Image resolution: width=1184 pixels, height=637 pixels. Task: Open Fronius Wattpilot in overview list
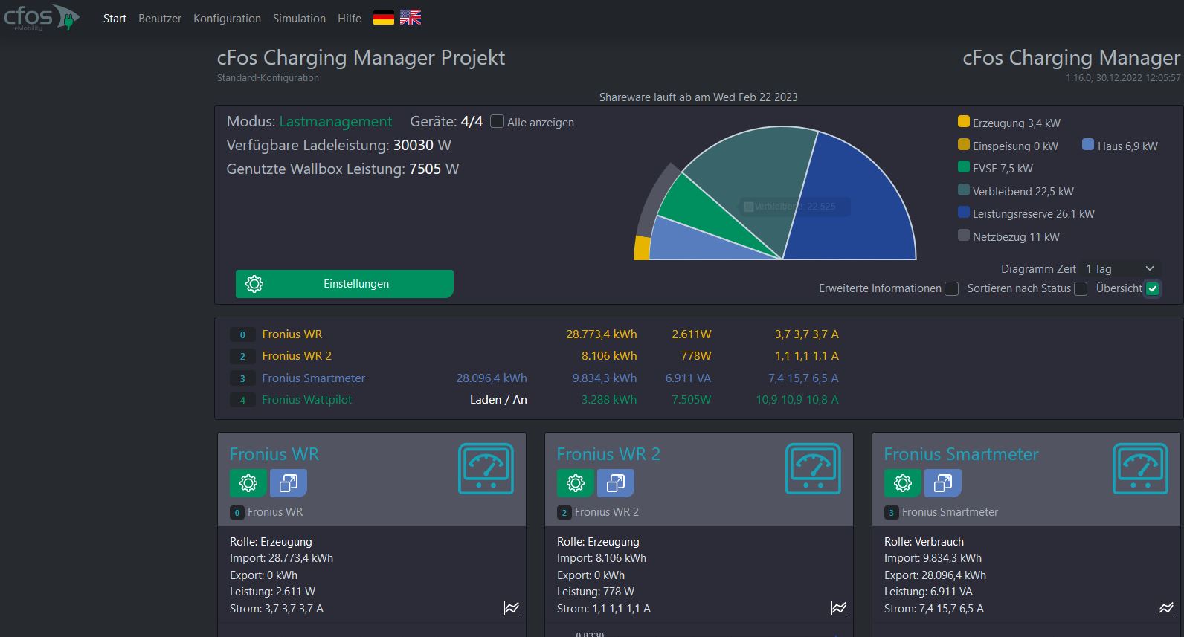306,400
